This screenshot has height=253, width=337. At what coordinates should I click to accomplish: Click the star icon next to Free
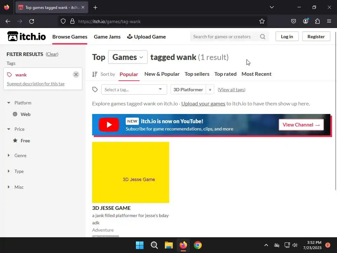(15, 140)
